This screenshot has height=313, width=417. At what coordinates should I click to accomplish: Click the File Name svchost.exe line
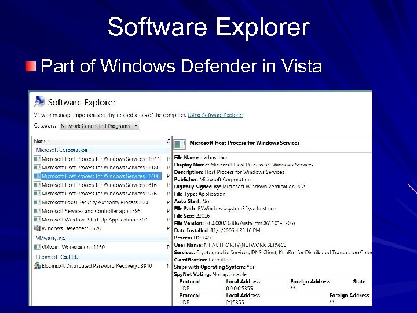point(200,158)
